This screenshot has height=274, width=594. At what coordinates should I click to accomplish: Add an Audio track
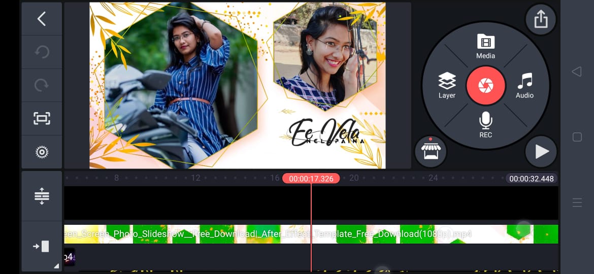pos(524,85)
